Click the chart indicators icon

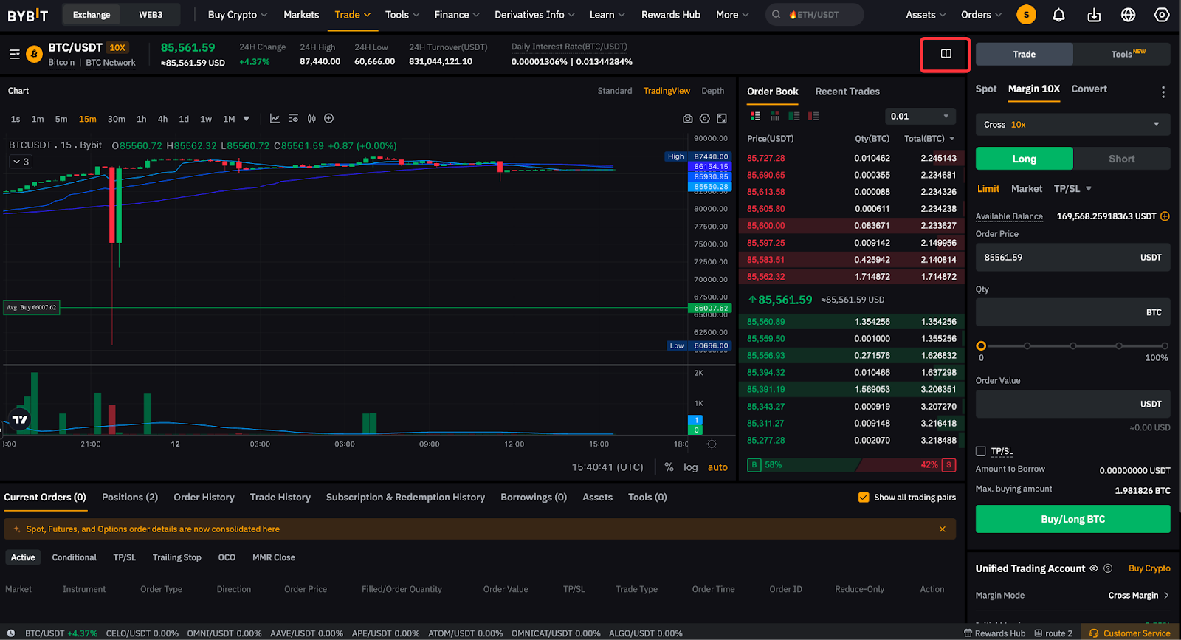click(x=275, y=119)
